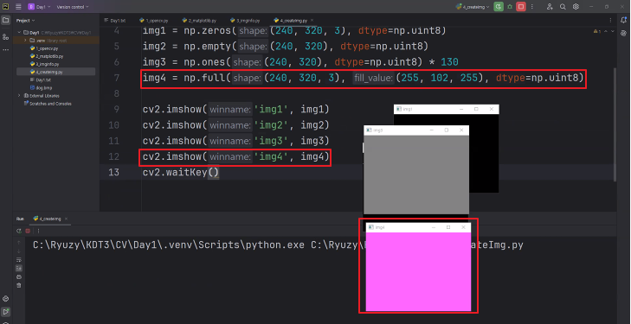Open the Version control dropdown

(x=73, y=7)
